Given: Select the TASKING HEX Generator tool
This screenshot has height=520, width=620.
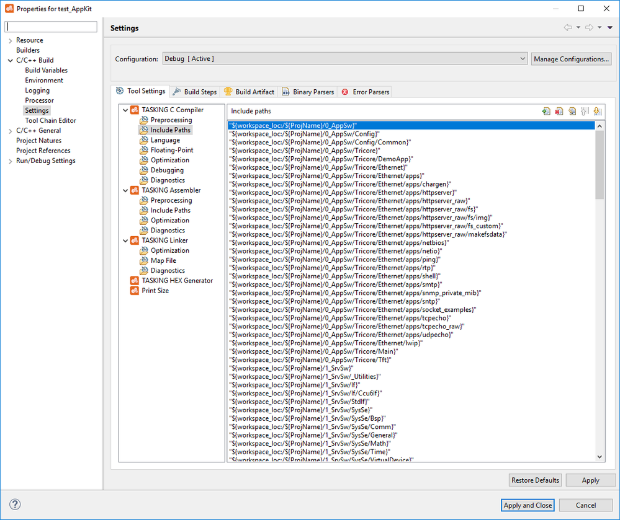Looking at the screenshot, I should point(177,281).
